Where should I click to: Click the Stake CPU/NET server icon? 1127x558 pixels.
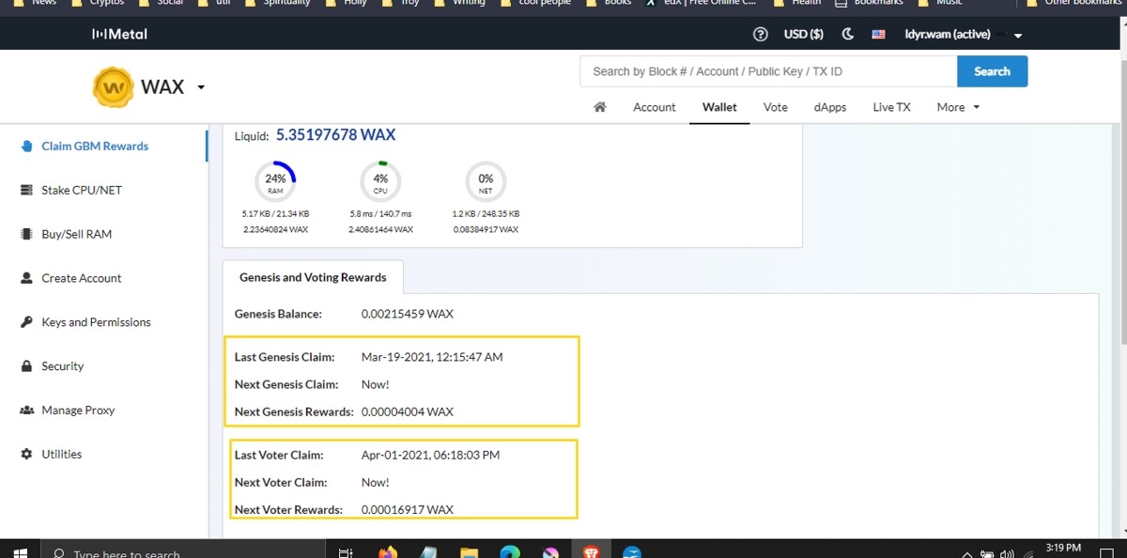click(26, 190)
